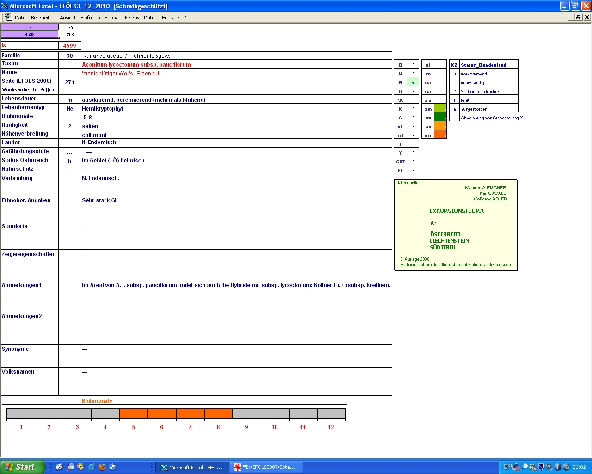Launch Firefox from the Quick Launch bar
This screenshot has height=474, width=592.
click(x=102, y=467)
